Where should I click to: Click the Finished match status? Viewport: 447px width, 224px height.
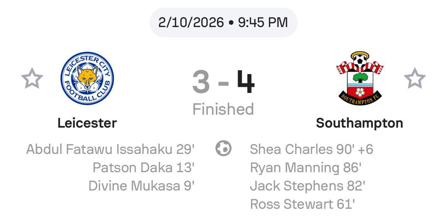[x=223, y=109]
